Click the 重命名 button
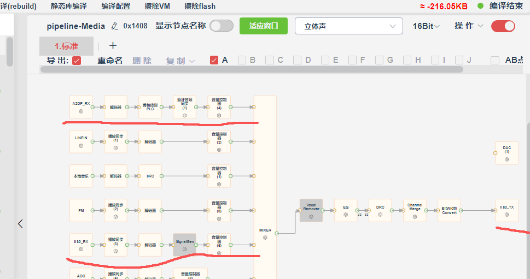 pos(110,61)
